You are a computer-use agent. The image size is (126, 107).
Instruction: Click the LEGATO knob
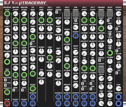click(x=7, y=30)
